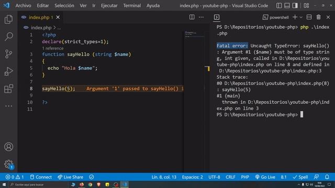Split the editor to the right
Image resolution: width=335 pixels, height=188 pixels.
(x=192, y=17)
